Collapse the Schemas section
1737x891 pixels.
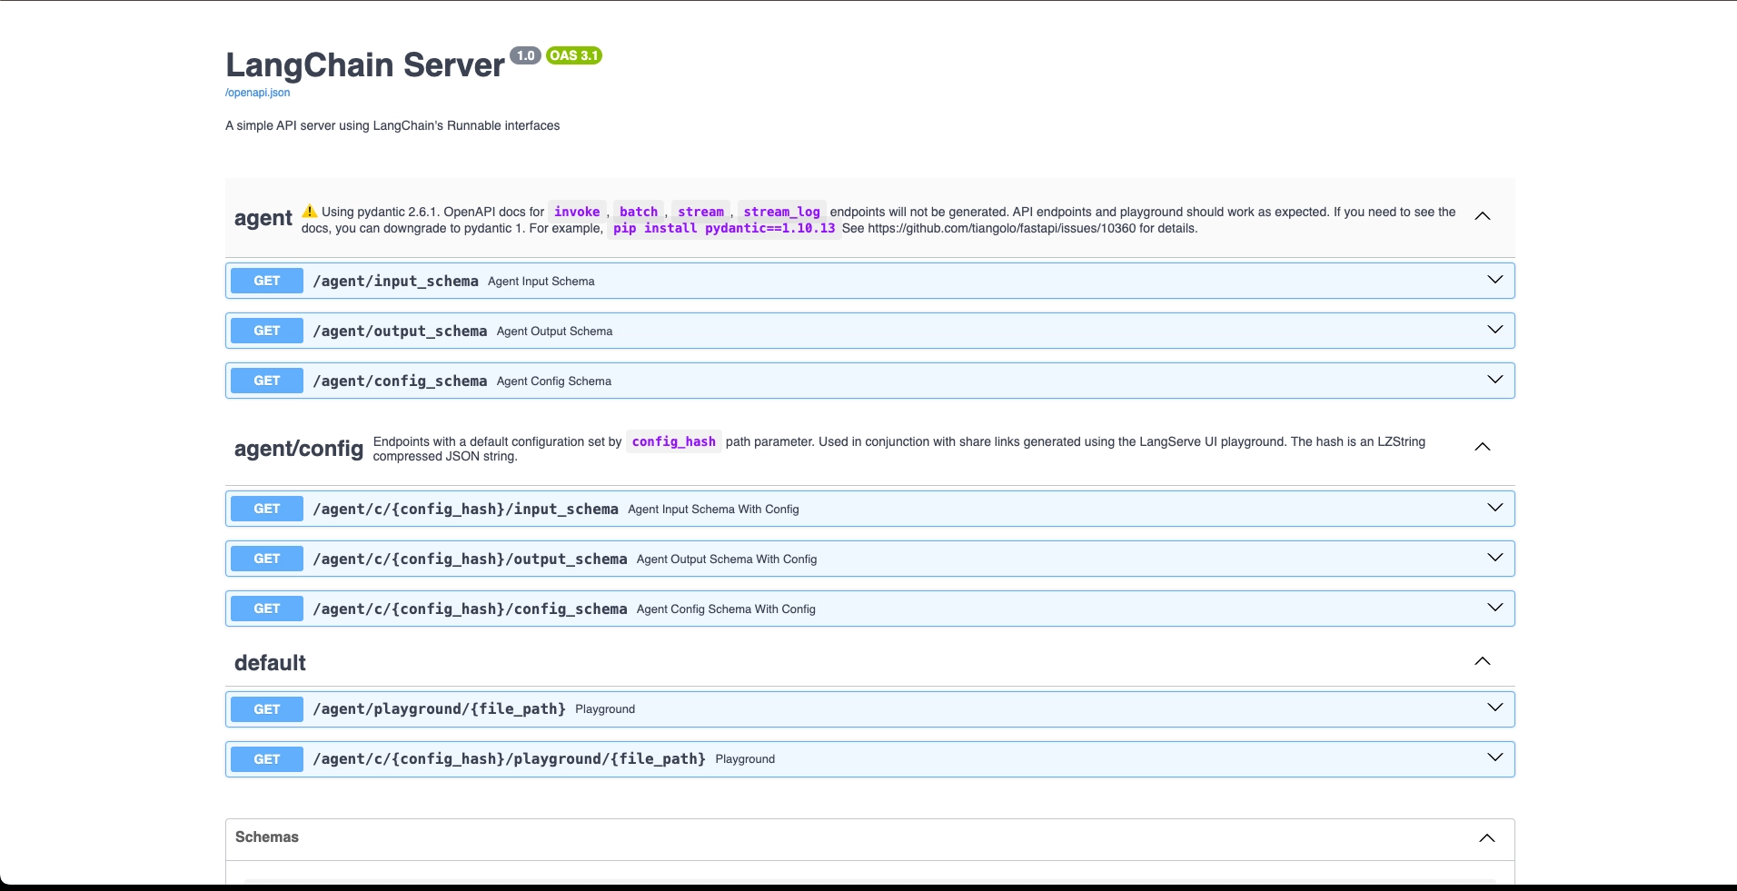(x=1486, y=838)
